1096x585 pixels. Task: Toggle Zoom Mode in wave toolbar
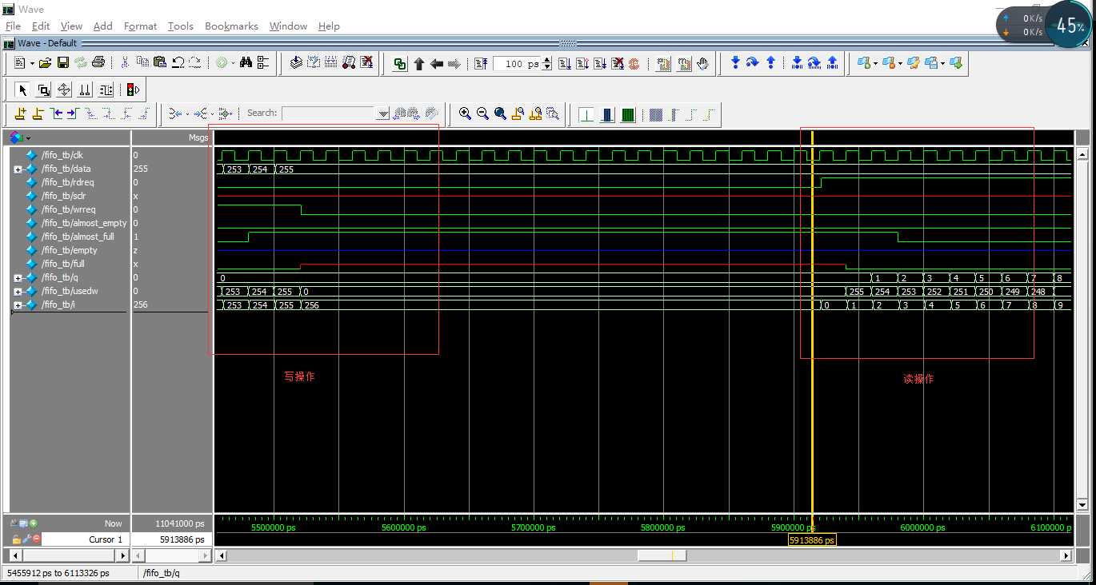44,90
